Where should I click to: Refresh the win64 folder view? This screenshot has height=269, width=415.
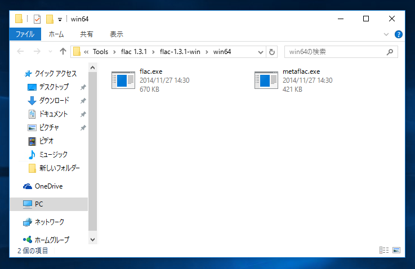point(272,52)
